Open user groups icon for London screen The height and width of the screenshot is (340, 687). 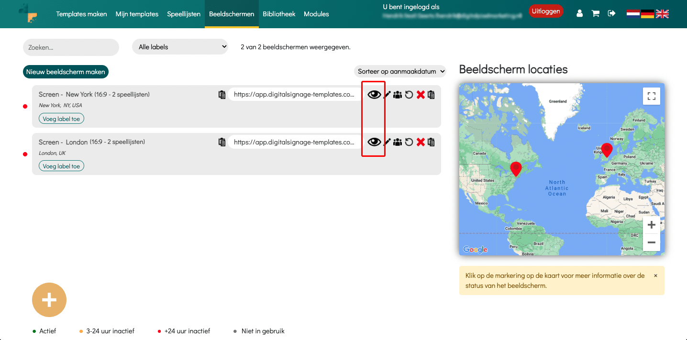(398, 142)
